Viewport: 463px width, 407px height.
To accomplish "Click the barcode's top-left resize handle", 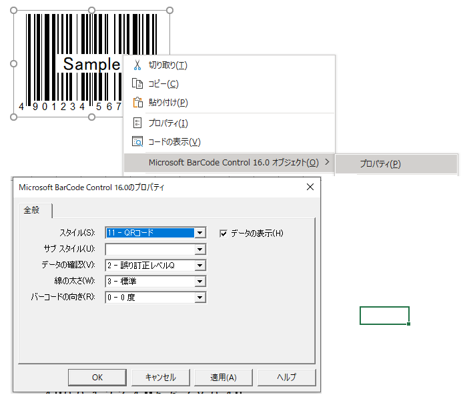I will [x=13, y=11].
